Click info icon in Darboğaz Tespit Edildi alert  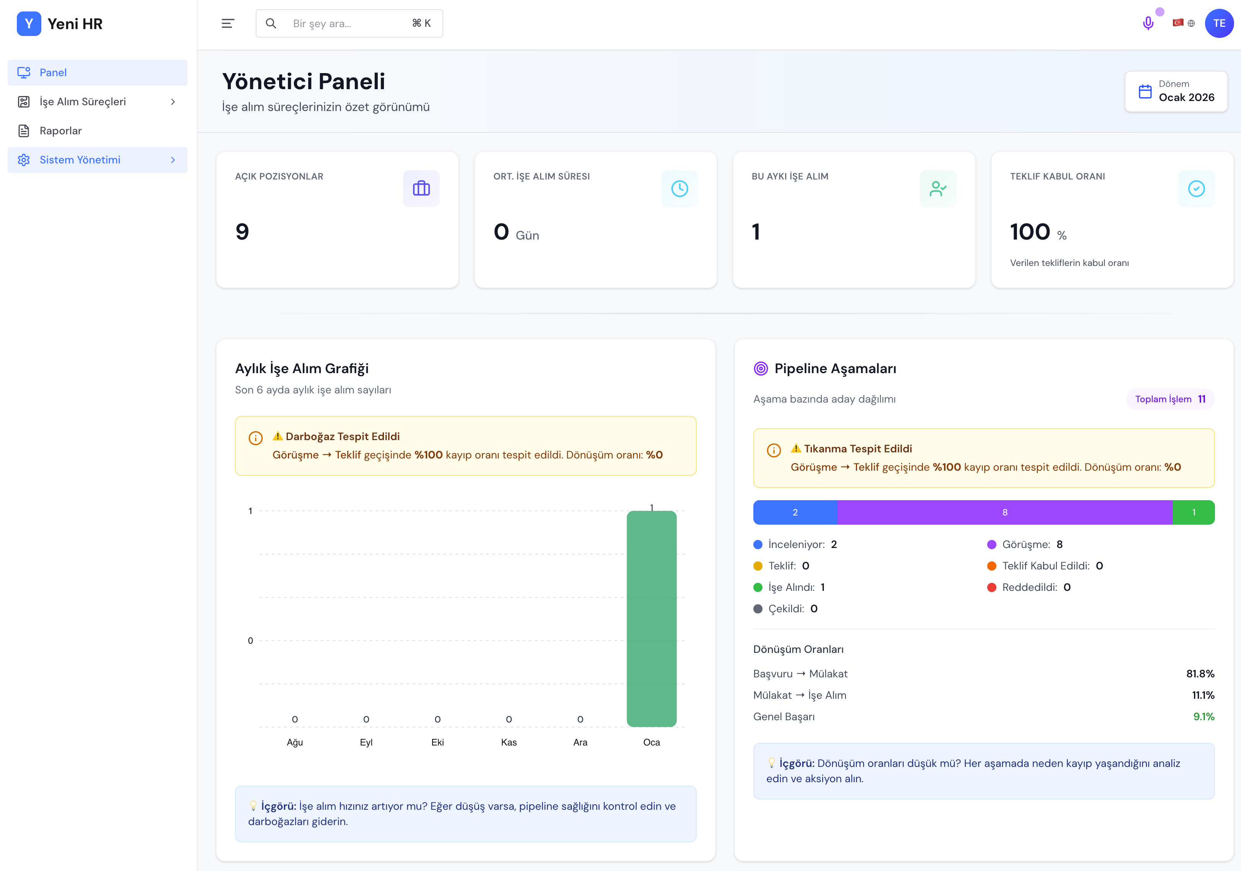click(256, 438)
